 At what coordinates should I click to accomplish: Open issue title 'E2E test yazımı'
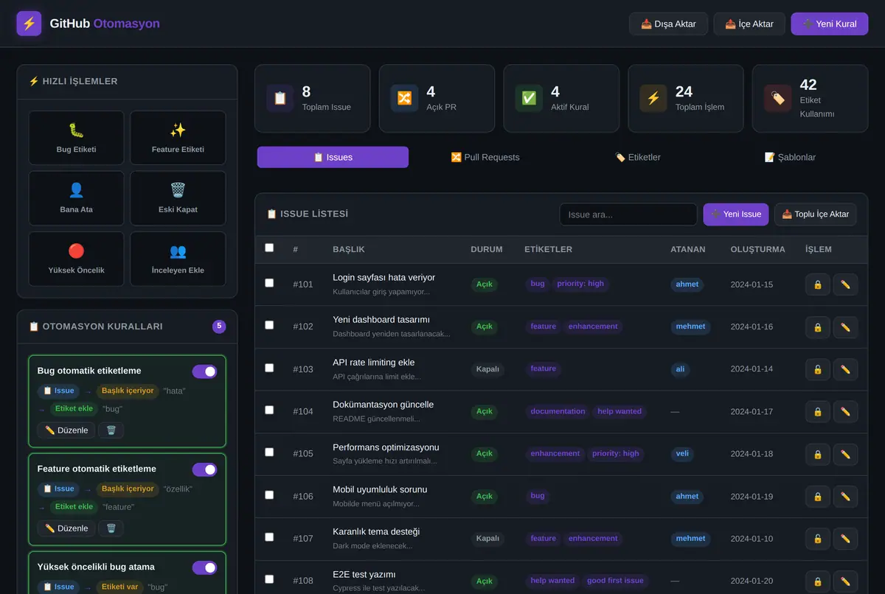click(364, 574)
